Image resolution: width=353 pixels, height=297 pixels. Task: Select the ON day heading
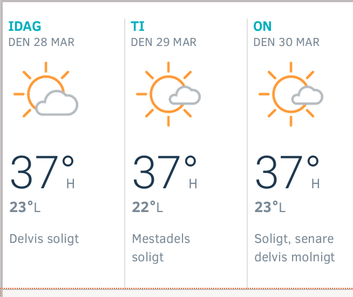[x=262, y=27]
